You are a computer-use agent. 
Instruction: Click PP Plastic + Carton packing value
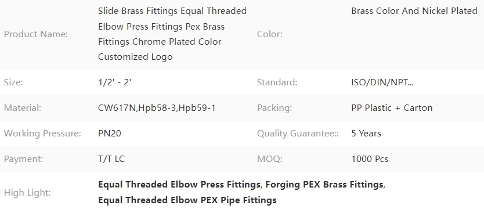point(392,108)
